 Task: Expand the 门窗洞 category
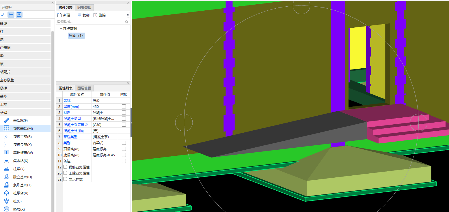25,48
